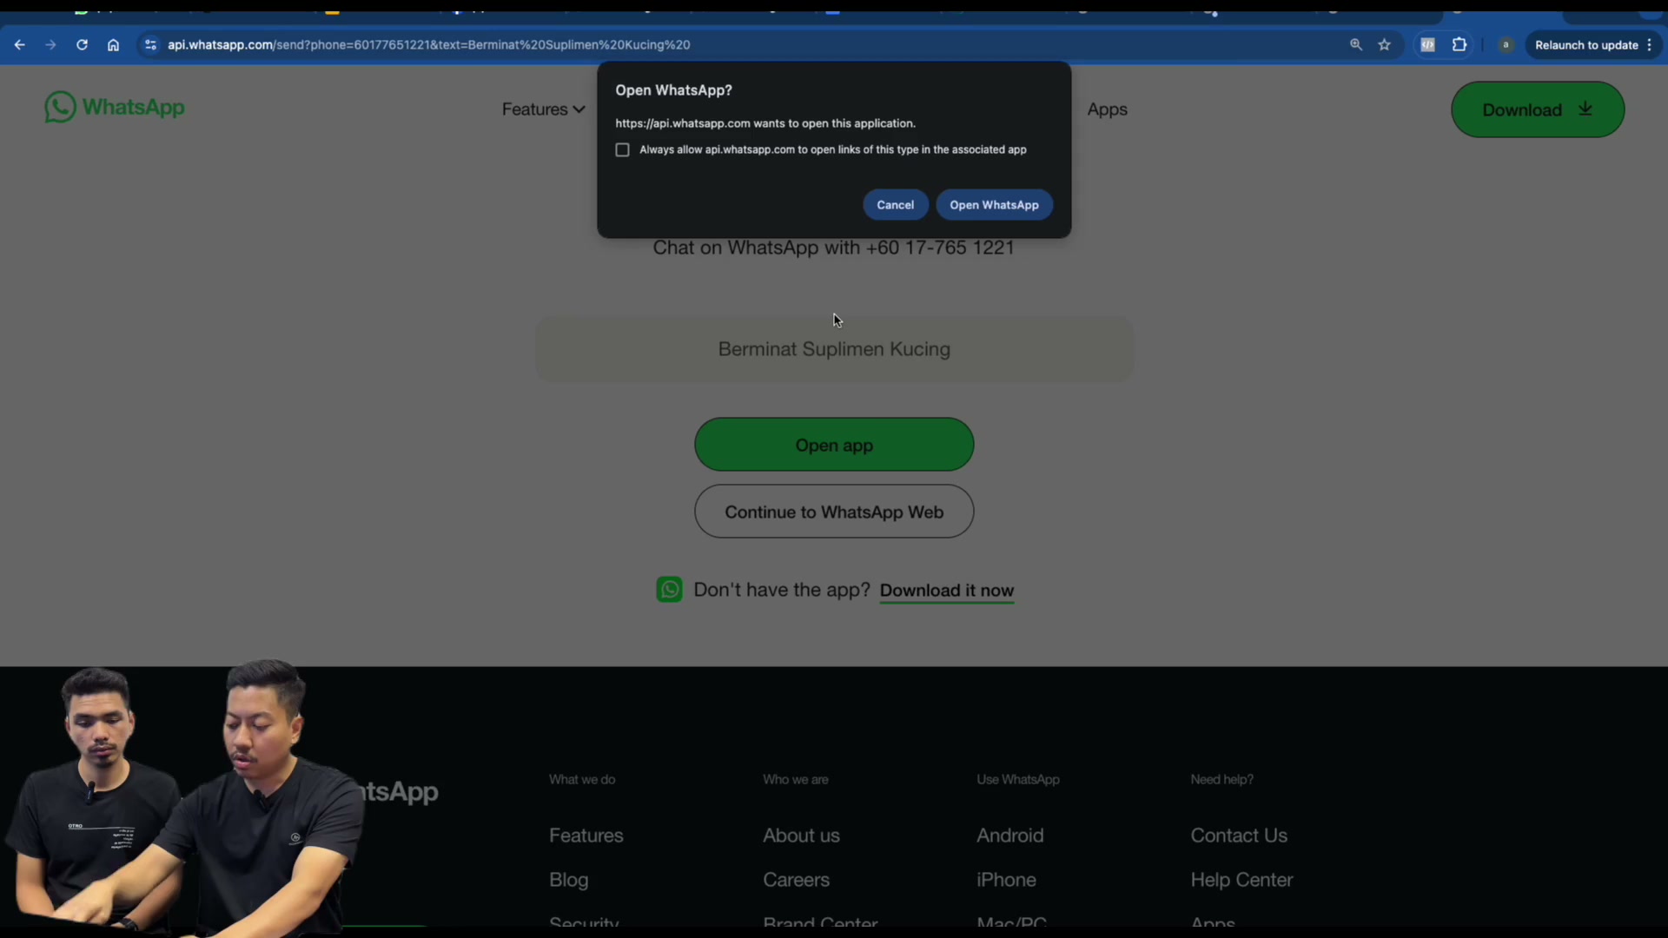Viewport: 1668px width, 938px height.
Task: Expand the Features dropdown in header
Action: [x=543, y=109]
